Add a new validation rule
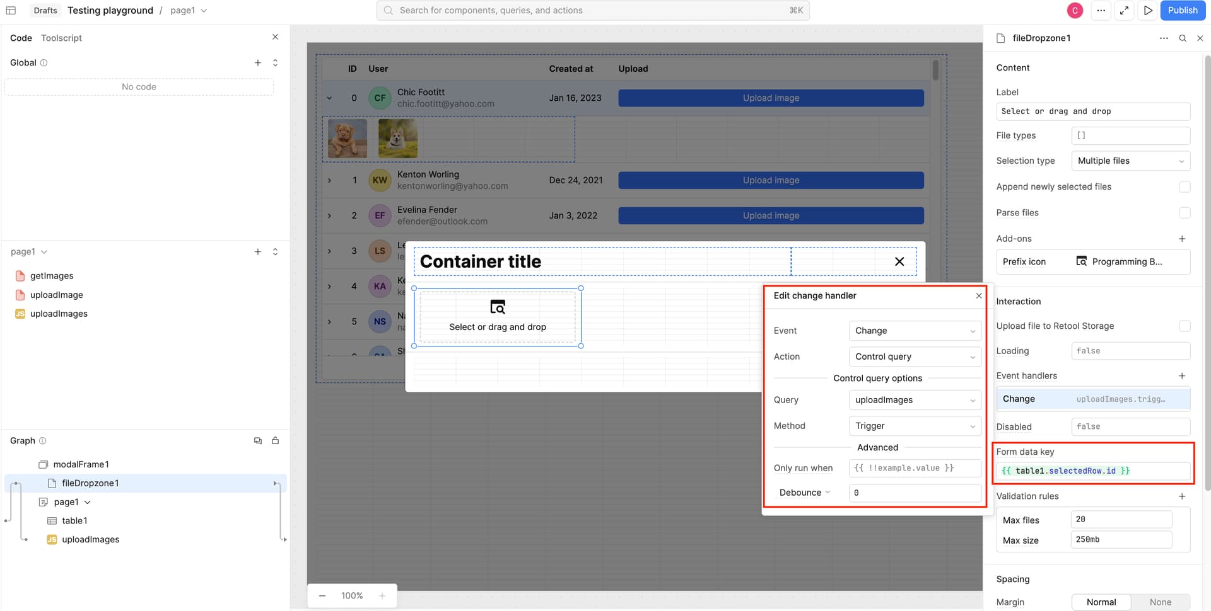This screenshot has width=1211, height=611. (1182, 496)
